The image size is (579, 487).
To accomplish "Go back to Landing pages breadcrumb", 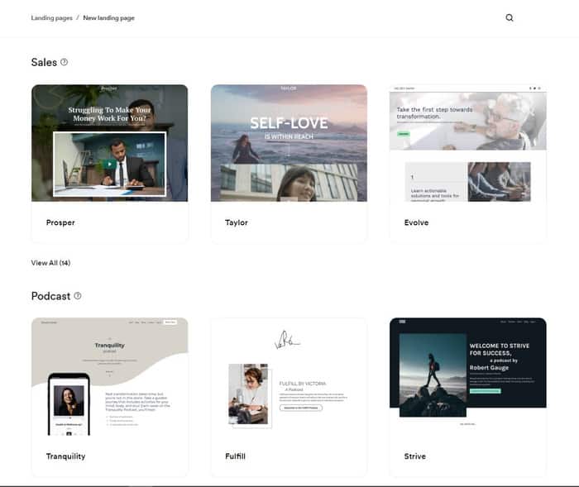I will click(x=51, y=17).
